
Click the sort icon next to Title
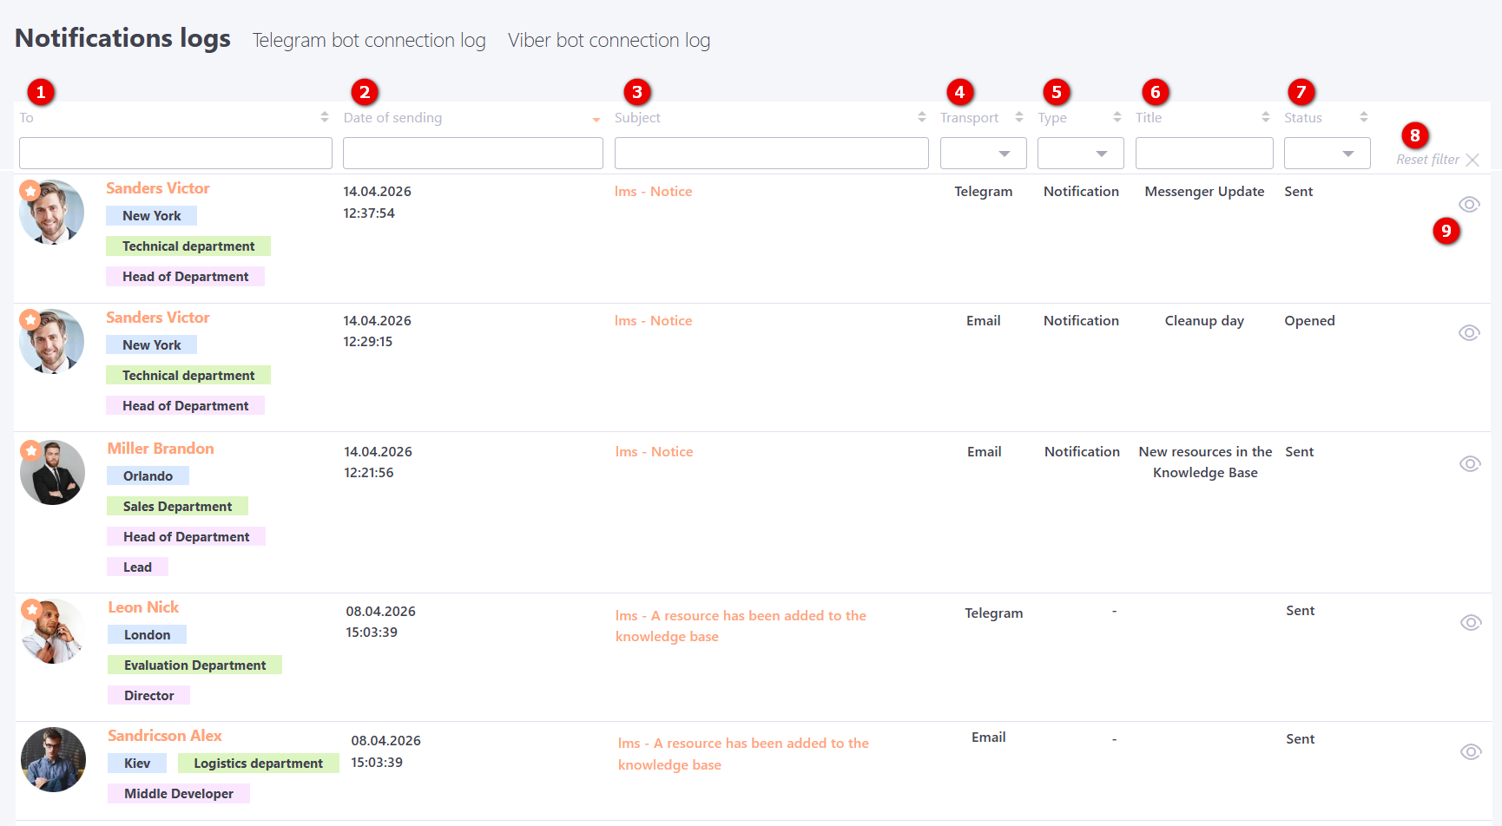coord(1265,117)
